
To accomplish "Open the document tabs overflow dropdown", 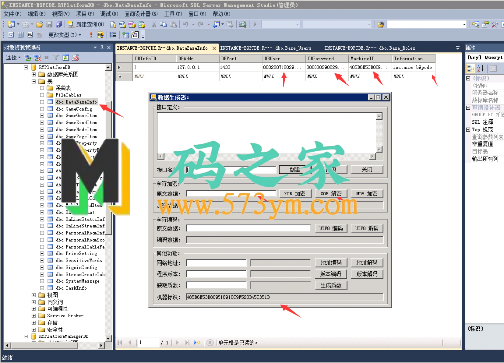I will [x=458, y=48].
